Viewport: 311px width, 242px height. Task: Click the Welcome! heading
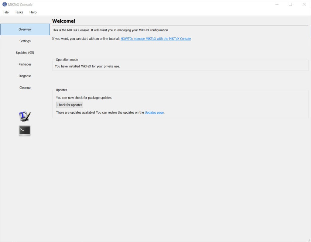click(64, 21)
